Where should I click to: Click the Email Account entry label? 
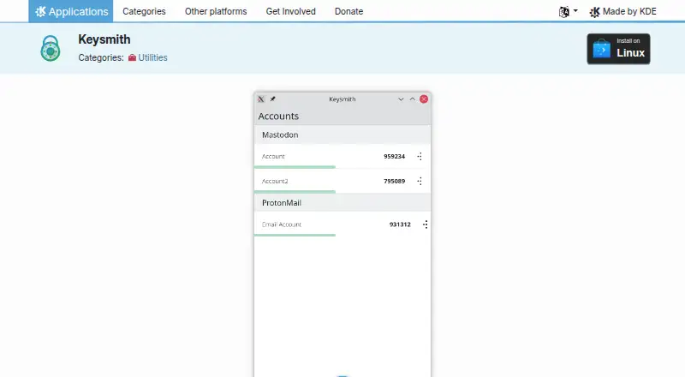tap(282, 224)
